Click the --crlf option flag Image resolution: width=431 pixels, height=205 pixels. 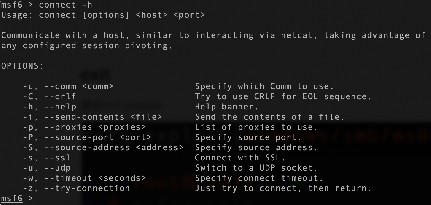click(x=60, y=97)
